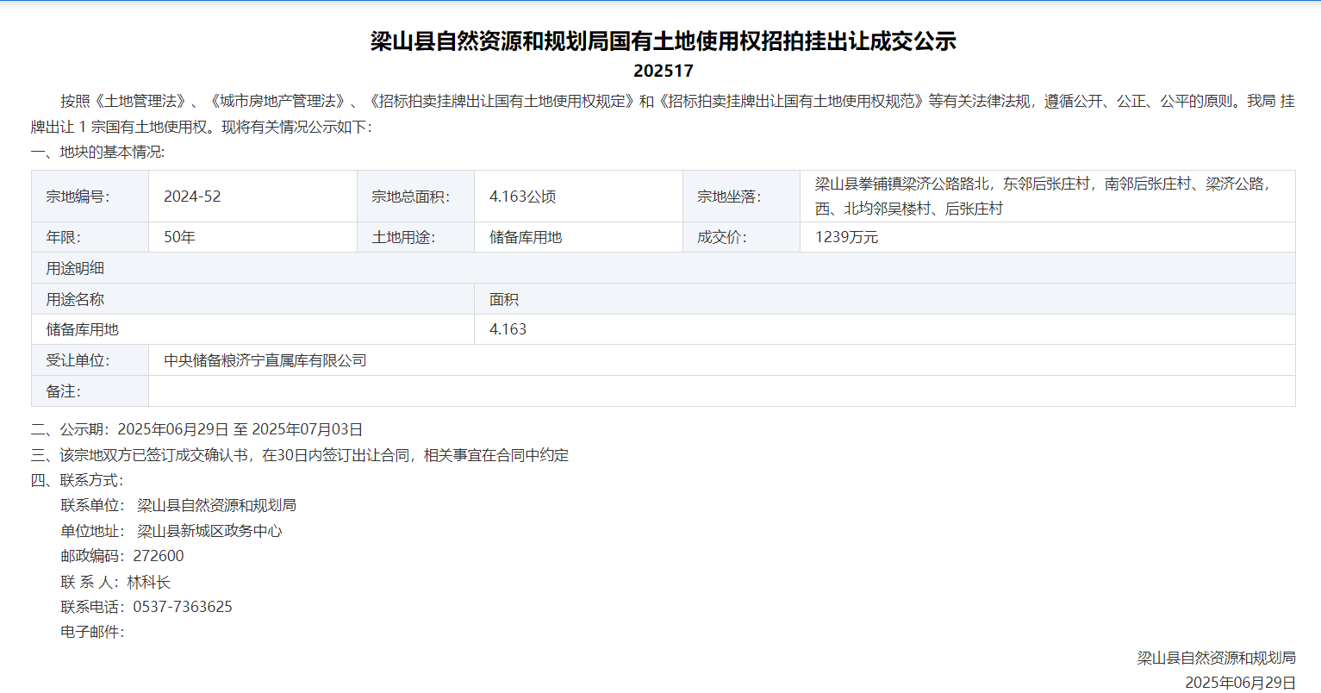Click the 单位地址 梁山县新城区政务中心 line
The image size is (1321, 693).
pyautogui.click(x=171, y=531)
